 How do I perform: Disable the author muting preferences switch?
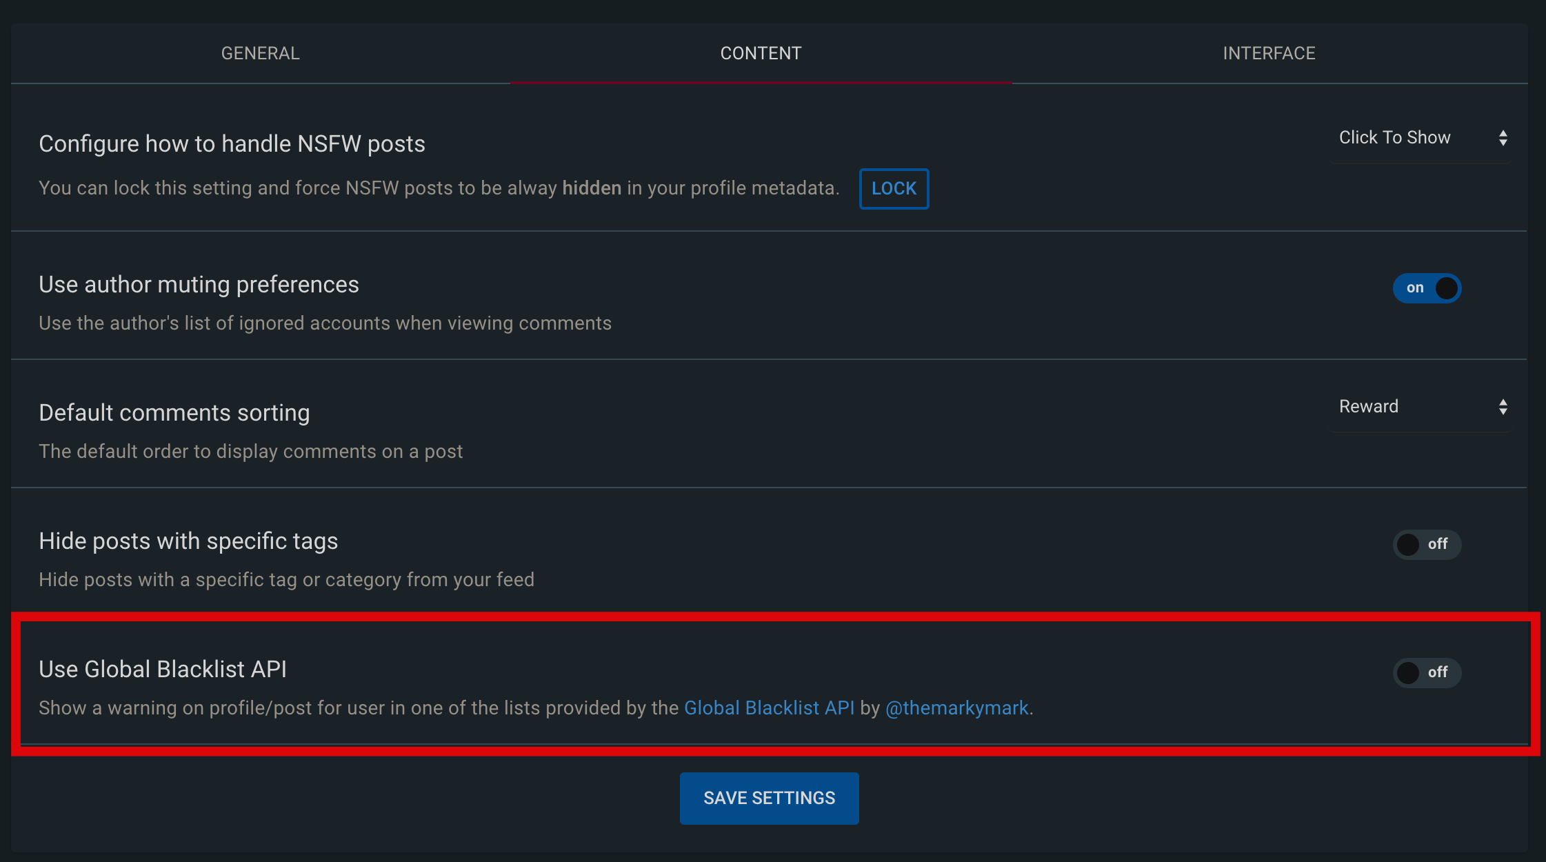[x=1427, y=288]
